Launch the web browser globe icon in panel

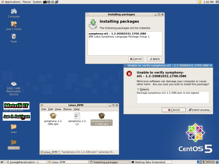click(49, 2)
